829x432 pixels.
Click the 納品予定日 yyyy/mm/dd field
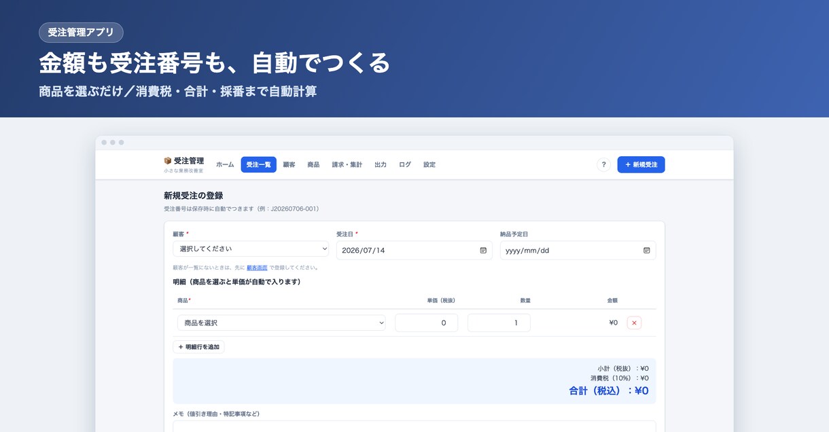pyautogui.click(x=578, y=250)
